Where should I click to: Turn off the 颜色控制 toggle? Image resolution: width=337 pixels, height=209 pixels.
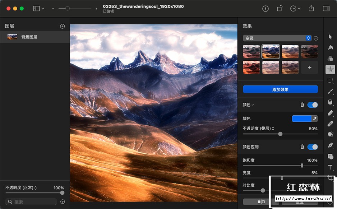pos(313,147)
